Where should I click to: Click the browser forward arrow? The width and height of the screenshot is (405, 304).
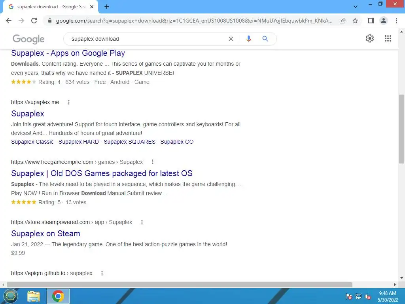21,21
